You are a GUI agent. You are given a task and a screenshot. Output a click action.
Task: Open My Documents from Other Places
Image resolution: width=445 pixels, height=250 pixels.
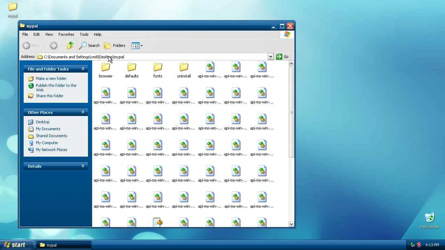coord(48,129)
